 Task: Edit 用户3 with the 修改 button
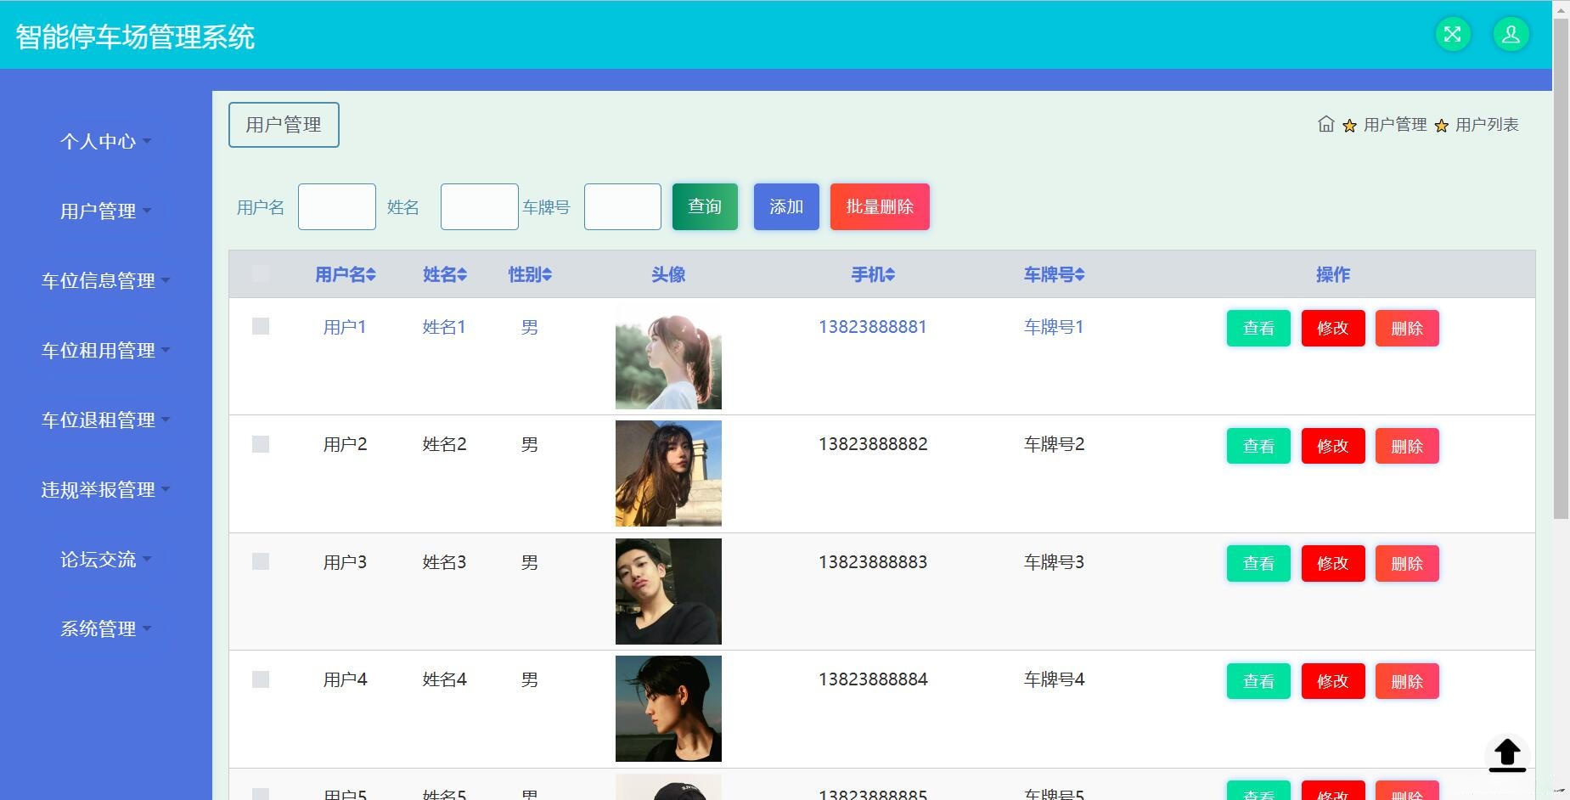1333,563
